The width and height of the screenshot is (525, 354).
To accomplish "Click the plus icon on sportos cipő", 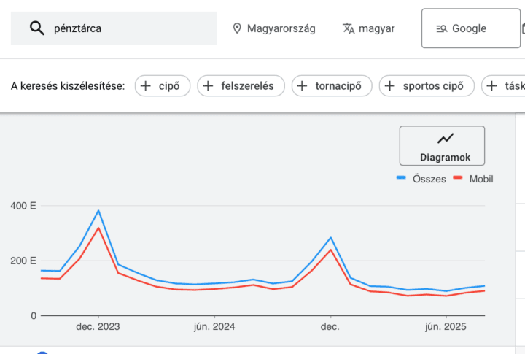I will [390, 86].
